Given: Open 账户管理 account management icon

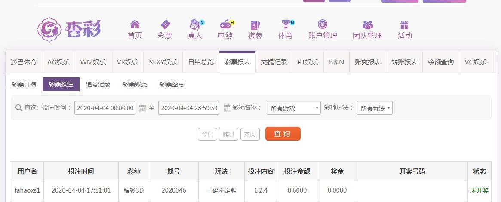Looking at the screenshot, I should (x=323, y=24).
